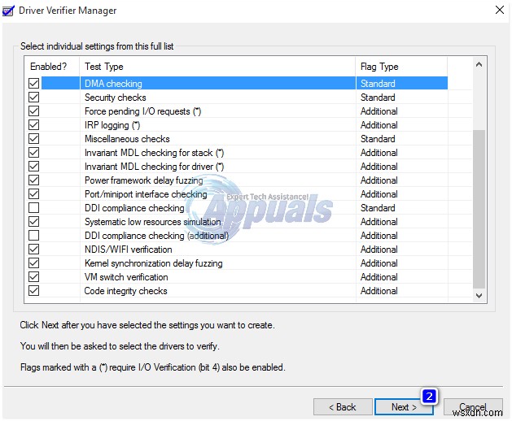This screenshot has width=512, height=421.
Task: Uncheck the Security checks checkbox
Action: (x=33, y=98)
